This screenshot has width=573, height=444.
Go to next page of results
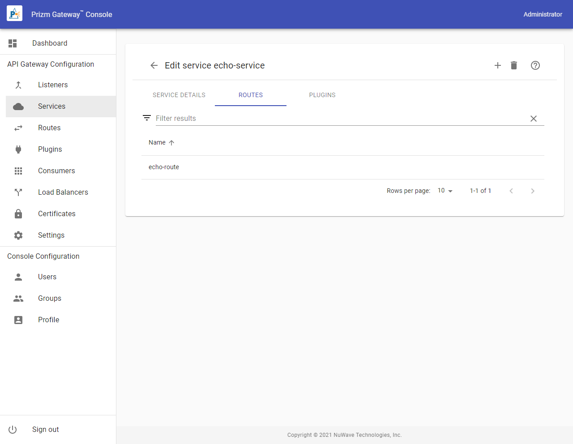(532, 191)
